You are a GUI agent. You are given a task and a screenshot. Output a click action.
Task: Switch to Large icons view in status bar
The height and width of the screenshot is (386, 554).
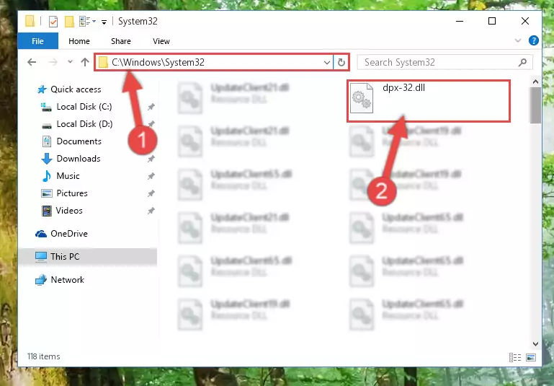click(531, 357)
